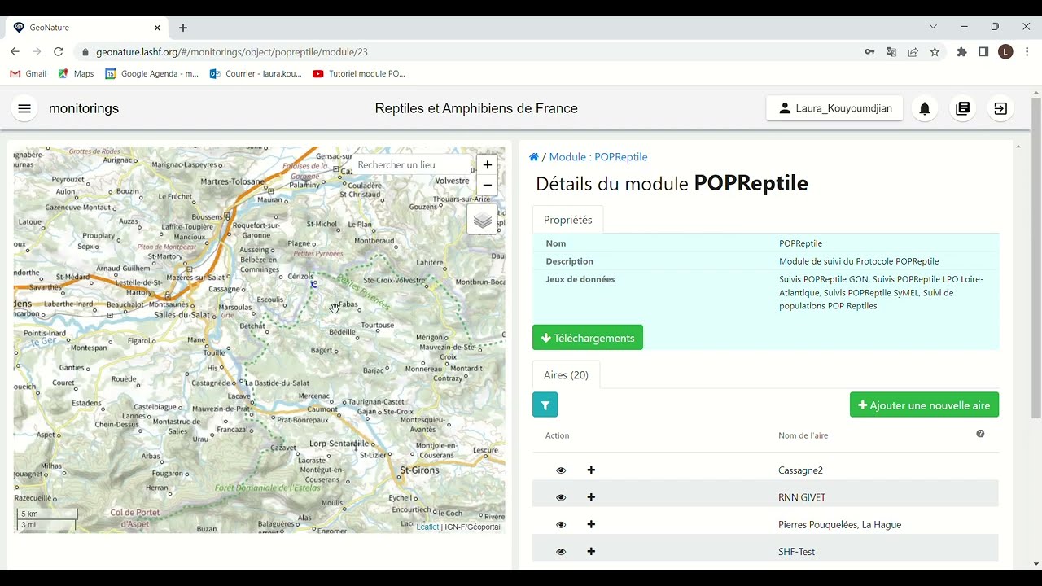Click the blue marker near Cérizols on the map
Image resolution: width=1042 pixels, height=586 pixels.
(313, 284)
